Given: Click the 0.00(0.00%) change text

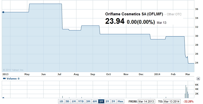Looking at the screenshot, I should pos(141,22).
